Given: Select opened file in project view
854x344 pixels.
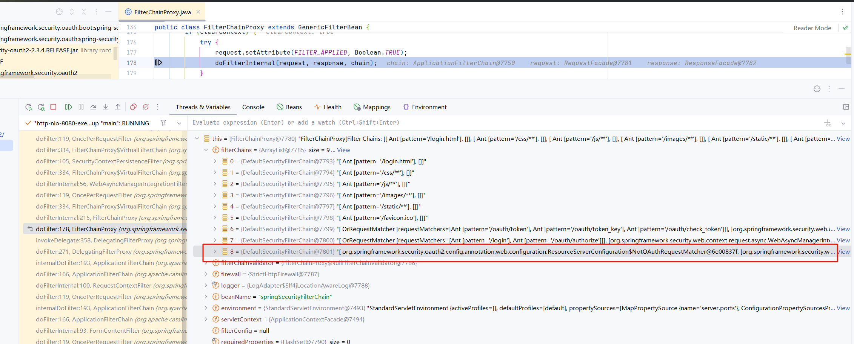Looking at the screenshot, I should (59, 12).
